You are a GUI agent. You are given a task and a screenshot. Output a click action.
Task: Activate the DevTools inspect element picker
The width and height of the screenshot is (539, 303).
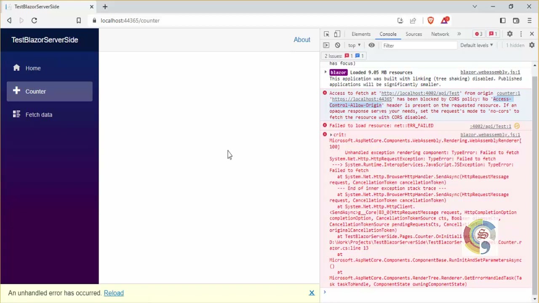point(326,34)
